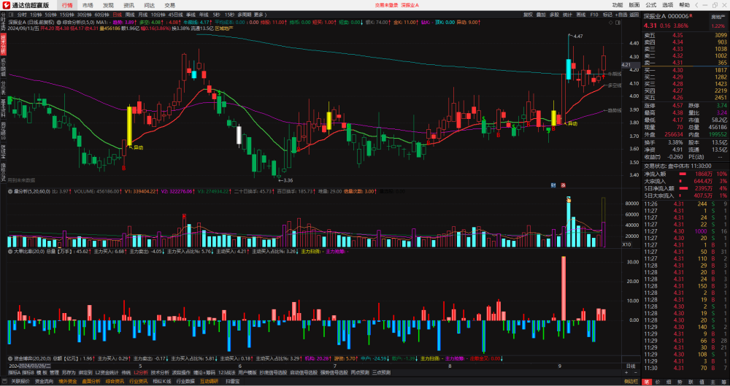
Task: Select the L2分析 indicator tab
Action: 140,372
